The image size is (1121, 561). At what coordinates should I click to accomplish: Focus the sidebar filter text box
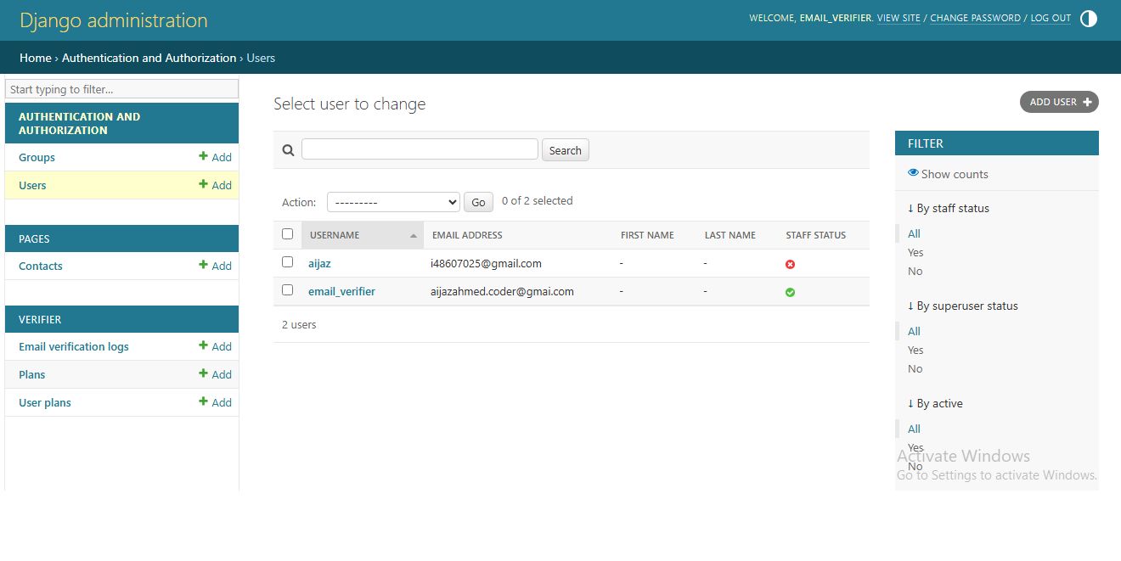(121, 89)
